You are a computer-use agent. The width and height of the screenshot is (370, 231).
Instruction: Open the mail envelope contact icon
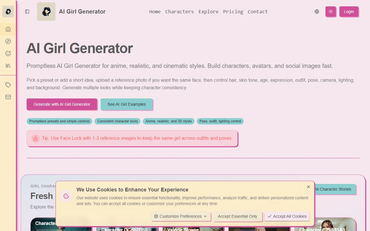tap(8, 97)
